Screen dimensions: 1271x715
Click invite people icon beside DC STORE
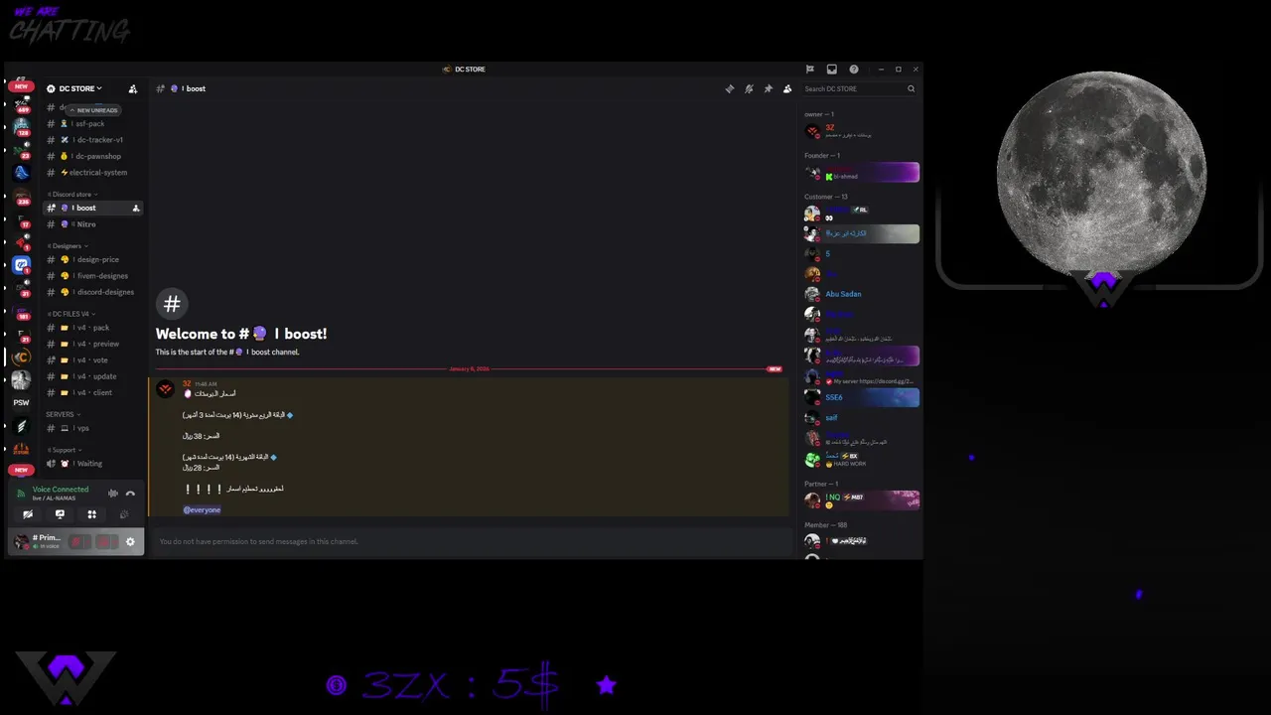(x=133, y=88)
